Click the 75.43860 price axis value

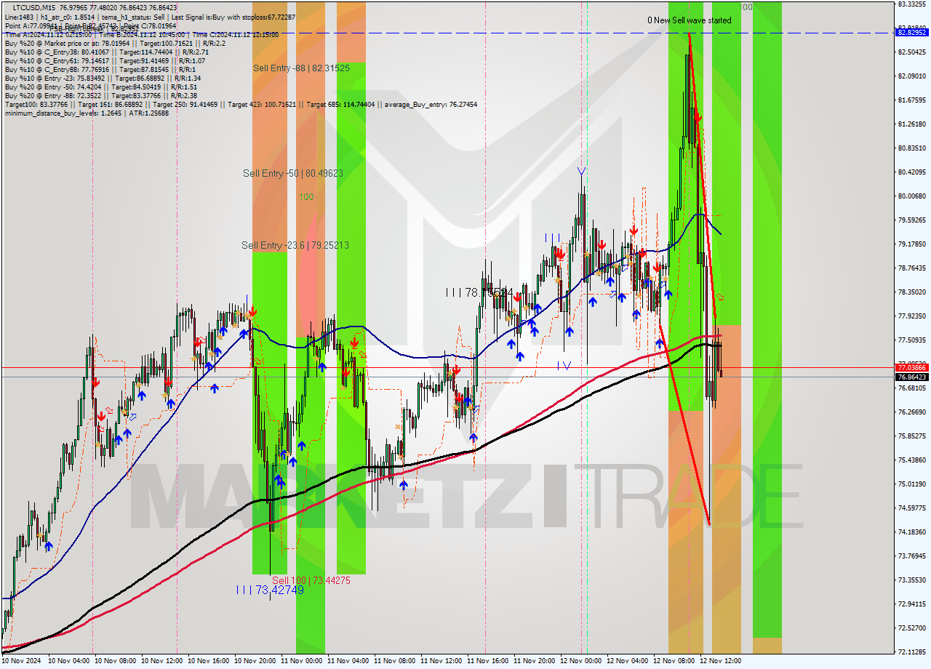tap(911, 460)
